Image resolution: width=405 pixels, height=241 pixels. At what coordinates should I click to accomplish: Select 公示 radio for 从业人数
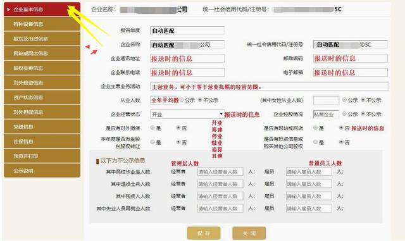click(182, 100)
